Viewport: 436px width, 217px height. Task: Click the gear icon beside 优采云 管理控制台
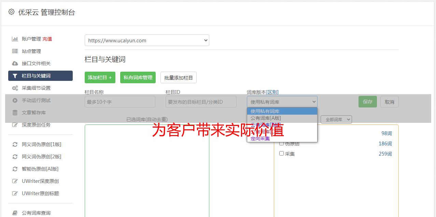(11, 12)
